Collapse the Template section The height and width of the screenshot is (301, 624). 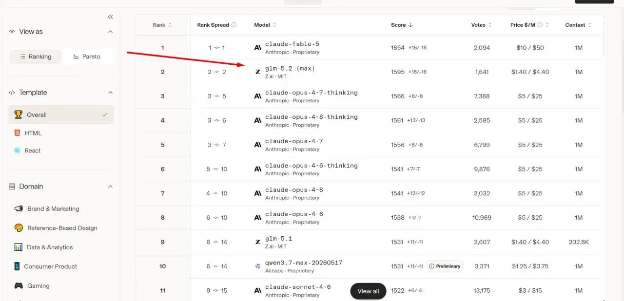[110, 93]
